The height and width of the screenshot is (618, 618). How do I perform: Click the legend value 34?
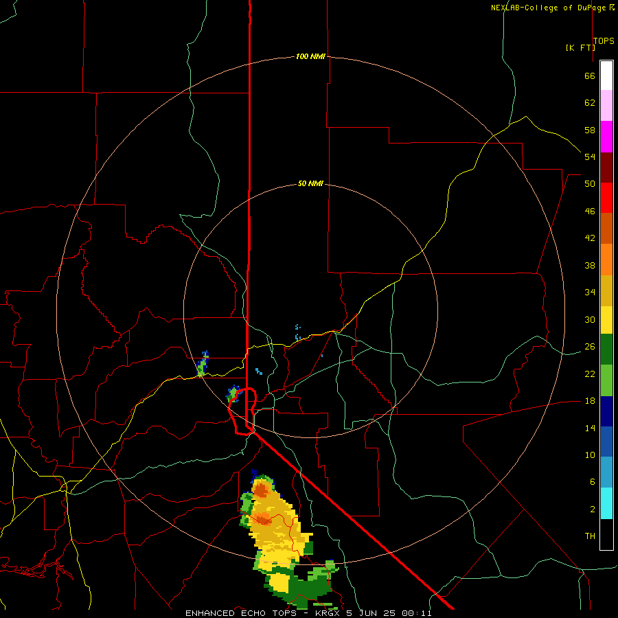coord(590,292)
